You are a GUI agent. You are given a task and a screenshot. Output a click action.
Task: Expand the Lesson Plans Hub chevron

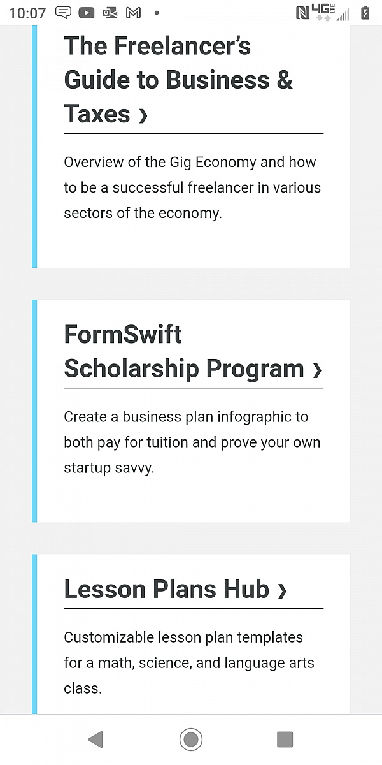pos(283,591)
